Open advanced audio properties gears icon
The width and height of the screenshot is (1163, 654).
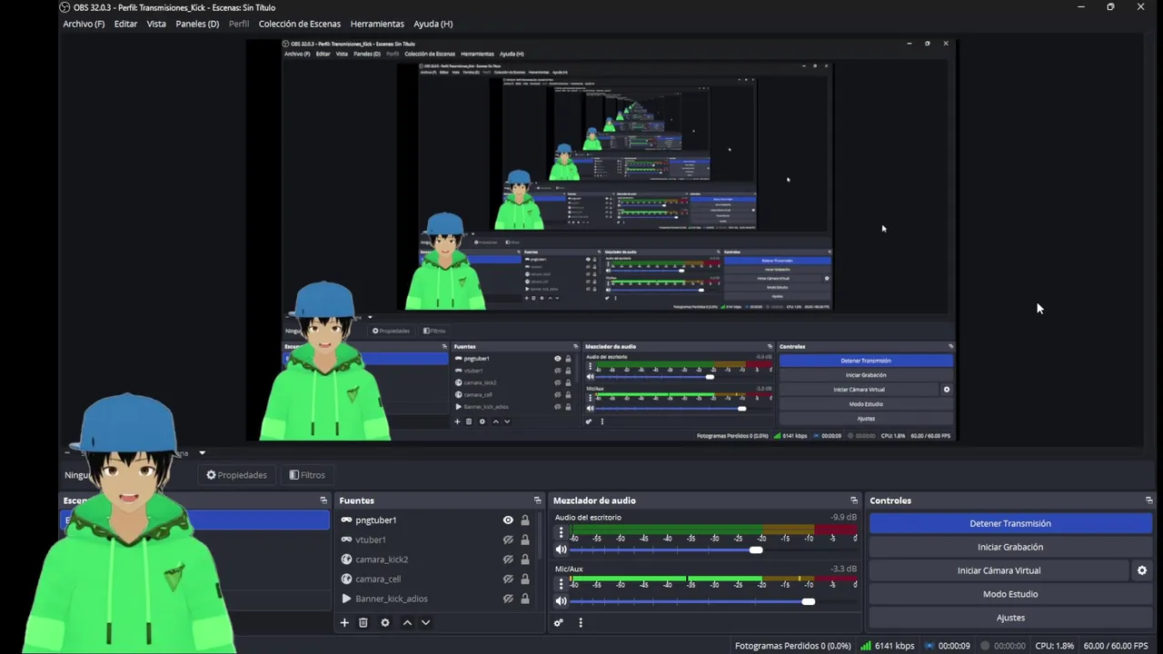tap(559, 623)
